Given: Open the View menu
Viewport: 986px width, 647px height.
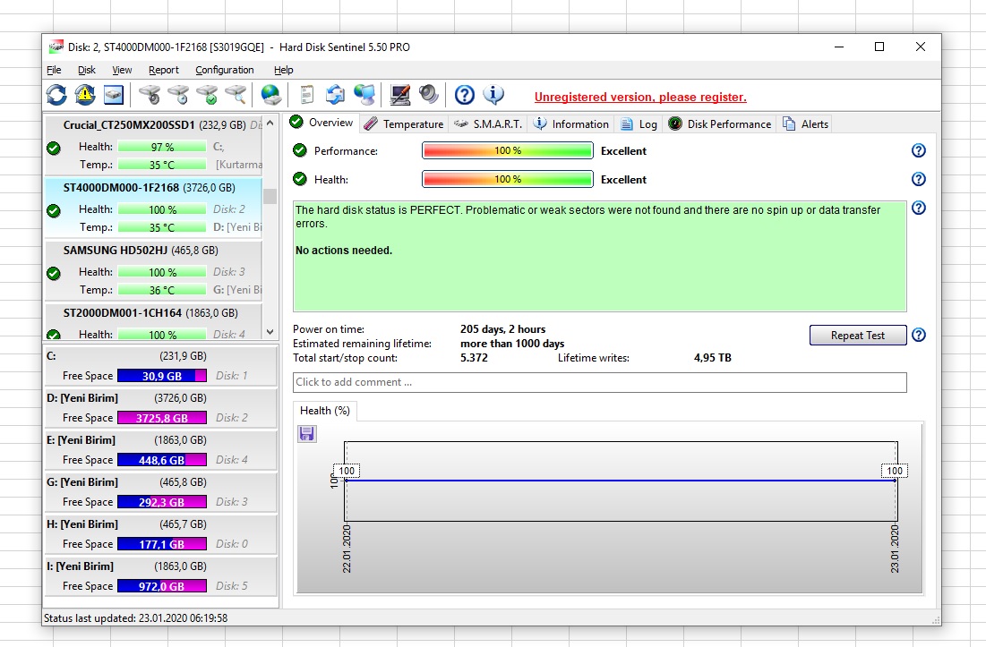Looking at the screenshot, I should 122,70.
